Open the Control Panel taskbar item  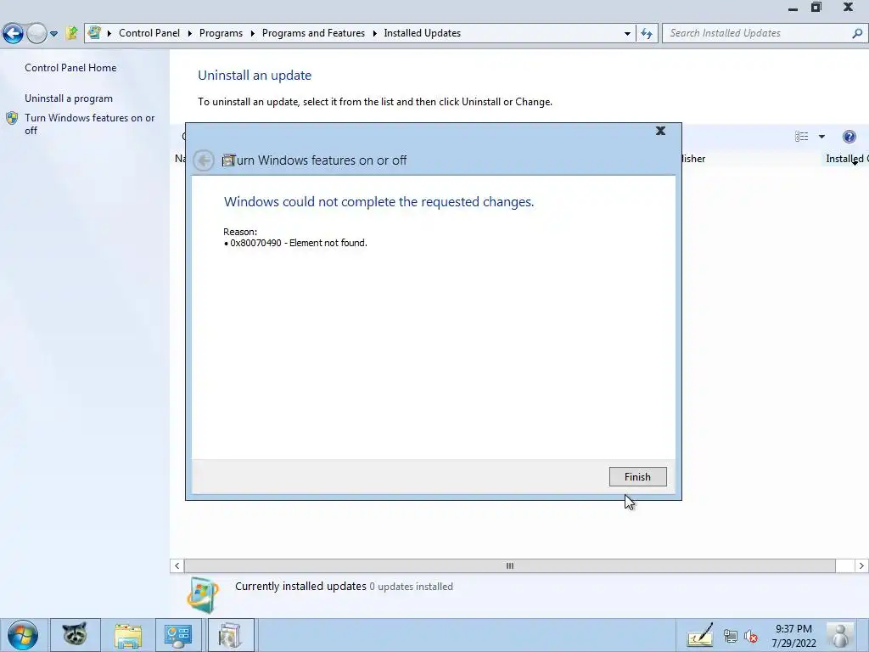pyautogui.click(x=178, y=635)
